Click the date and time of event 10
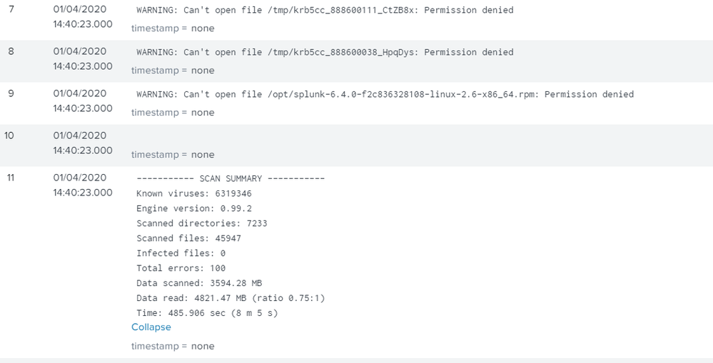This screenshot has width=713, height=363. 82,143
